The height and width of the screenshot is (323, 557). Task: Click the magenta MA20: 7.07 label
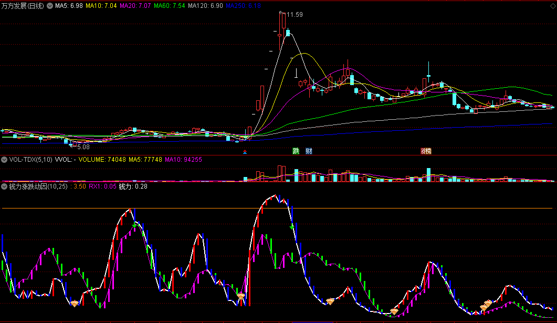tap(135, 6)
